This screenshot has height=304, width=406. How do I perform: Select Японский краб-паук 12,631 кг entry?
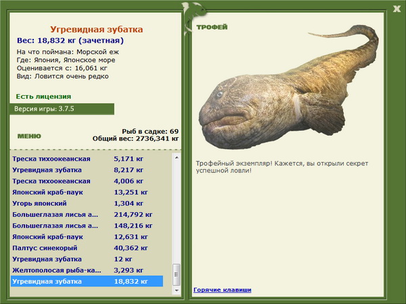coord(87,236)
